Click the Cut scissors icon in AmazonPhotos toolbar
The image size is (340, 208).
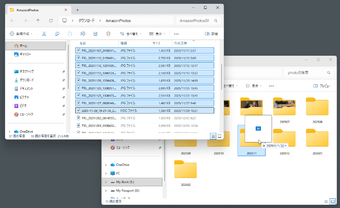click(44, 34)
